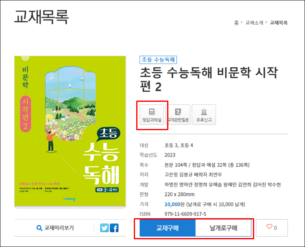Screen dimensions: 305x247
Task: Click the price 10,000원
Action: coord(174,204)
